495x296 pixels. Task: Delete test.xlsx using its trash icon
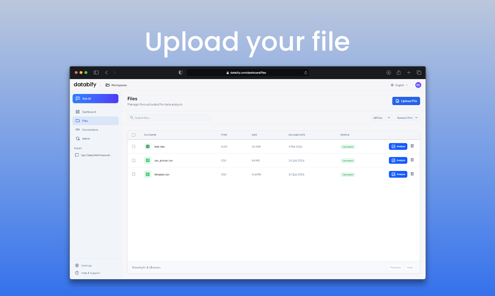tap(412, 146)
